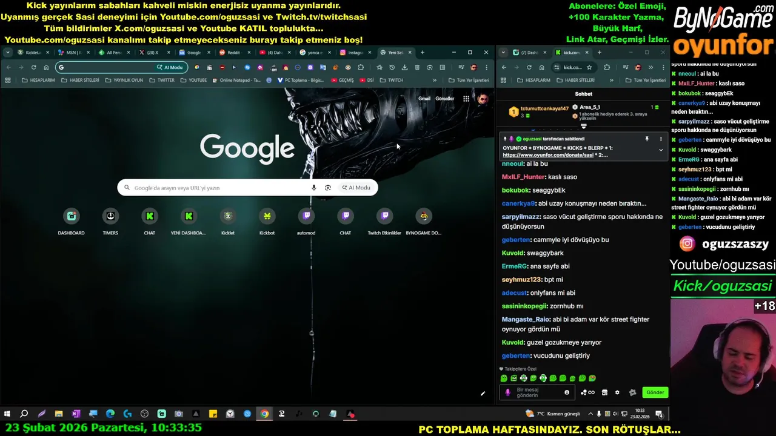
Task: Send chat message with Gönder button
Action: (655, 392)
